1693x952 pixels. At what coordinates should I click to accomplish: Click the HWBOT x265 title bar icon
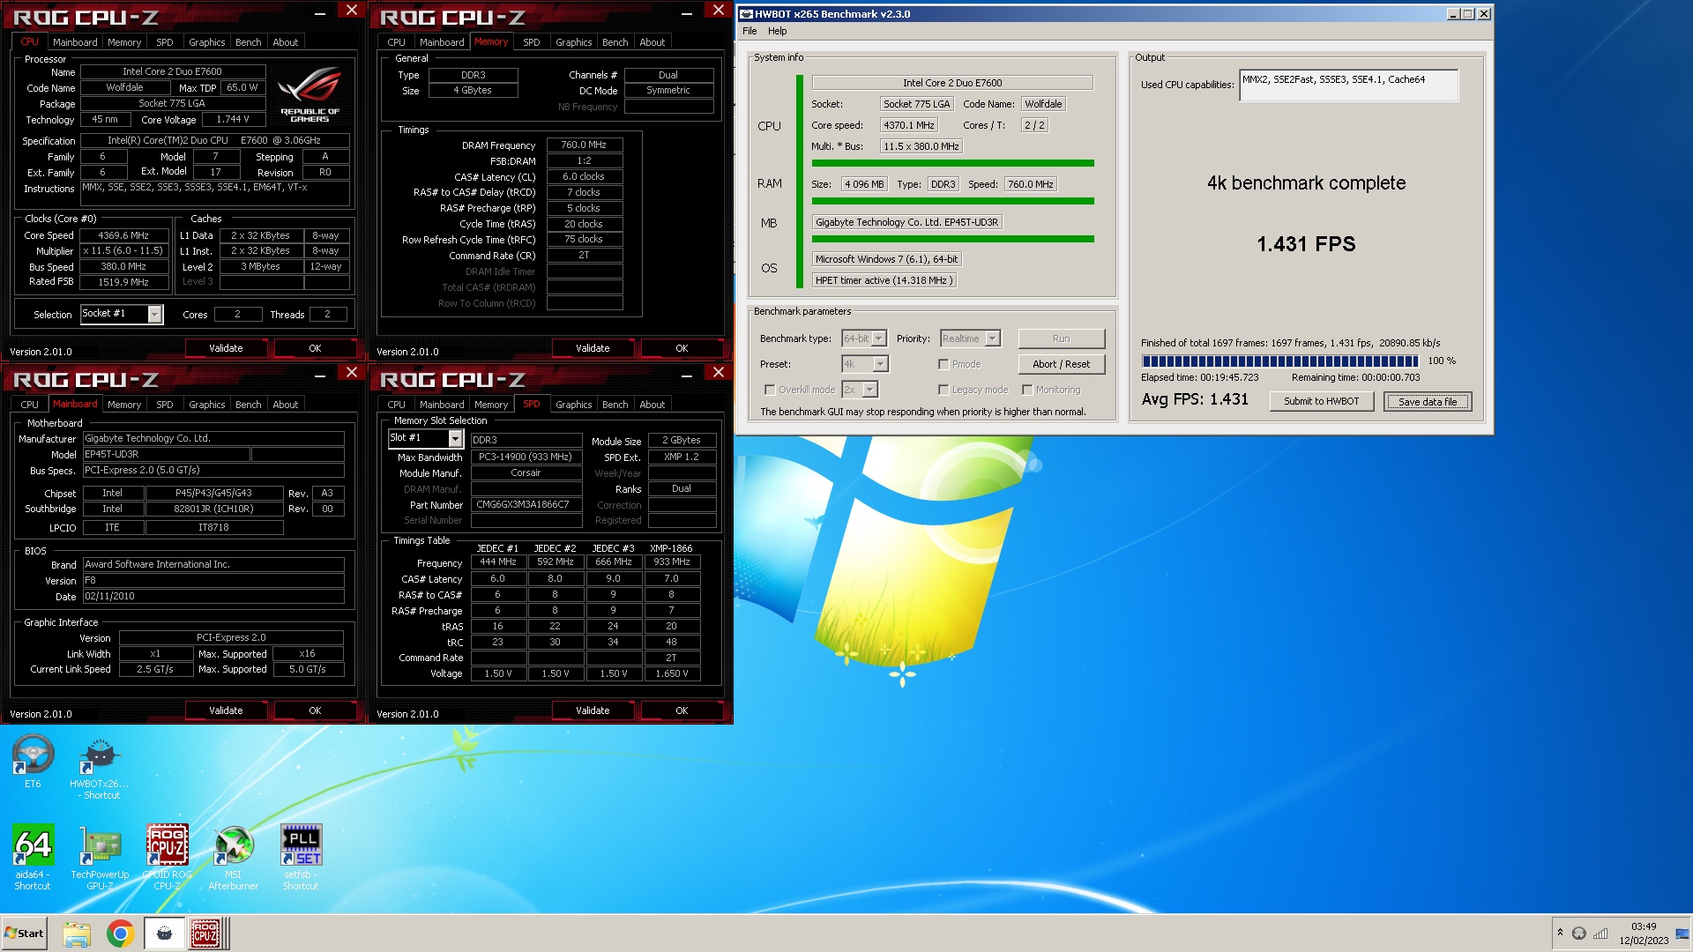point(746,14)
